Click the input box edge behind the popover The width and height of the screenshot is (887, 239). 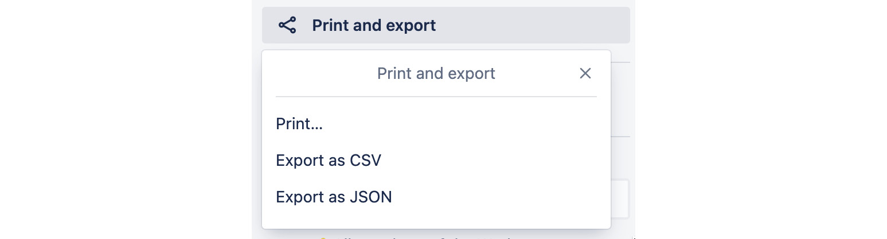[x=621, y=198]
